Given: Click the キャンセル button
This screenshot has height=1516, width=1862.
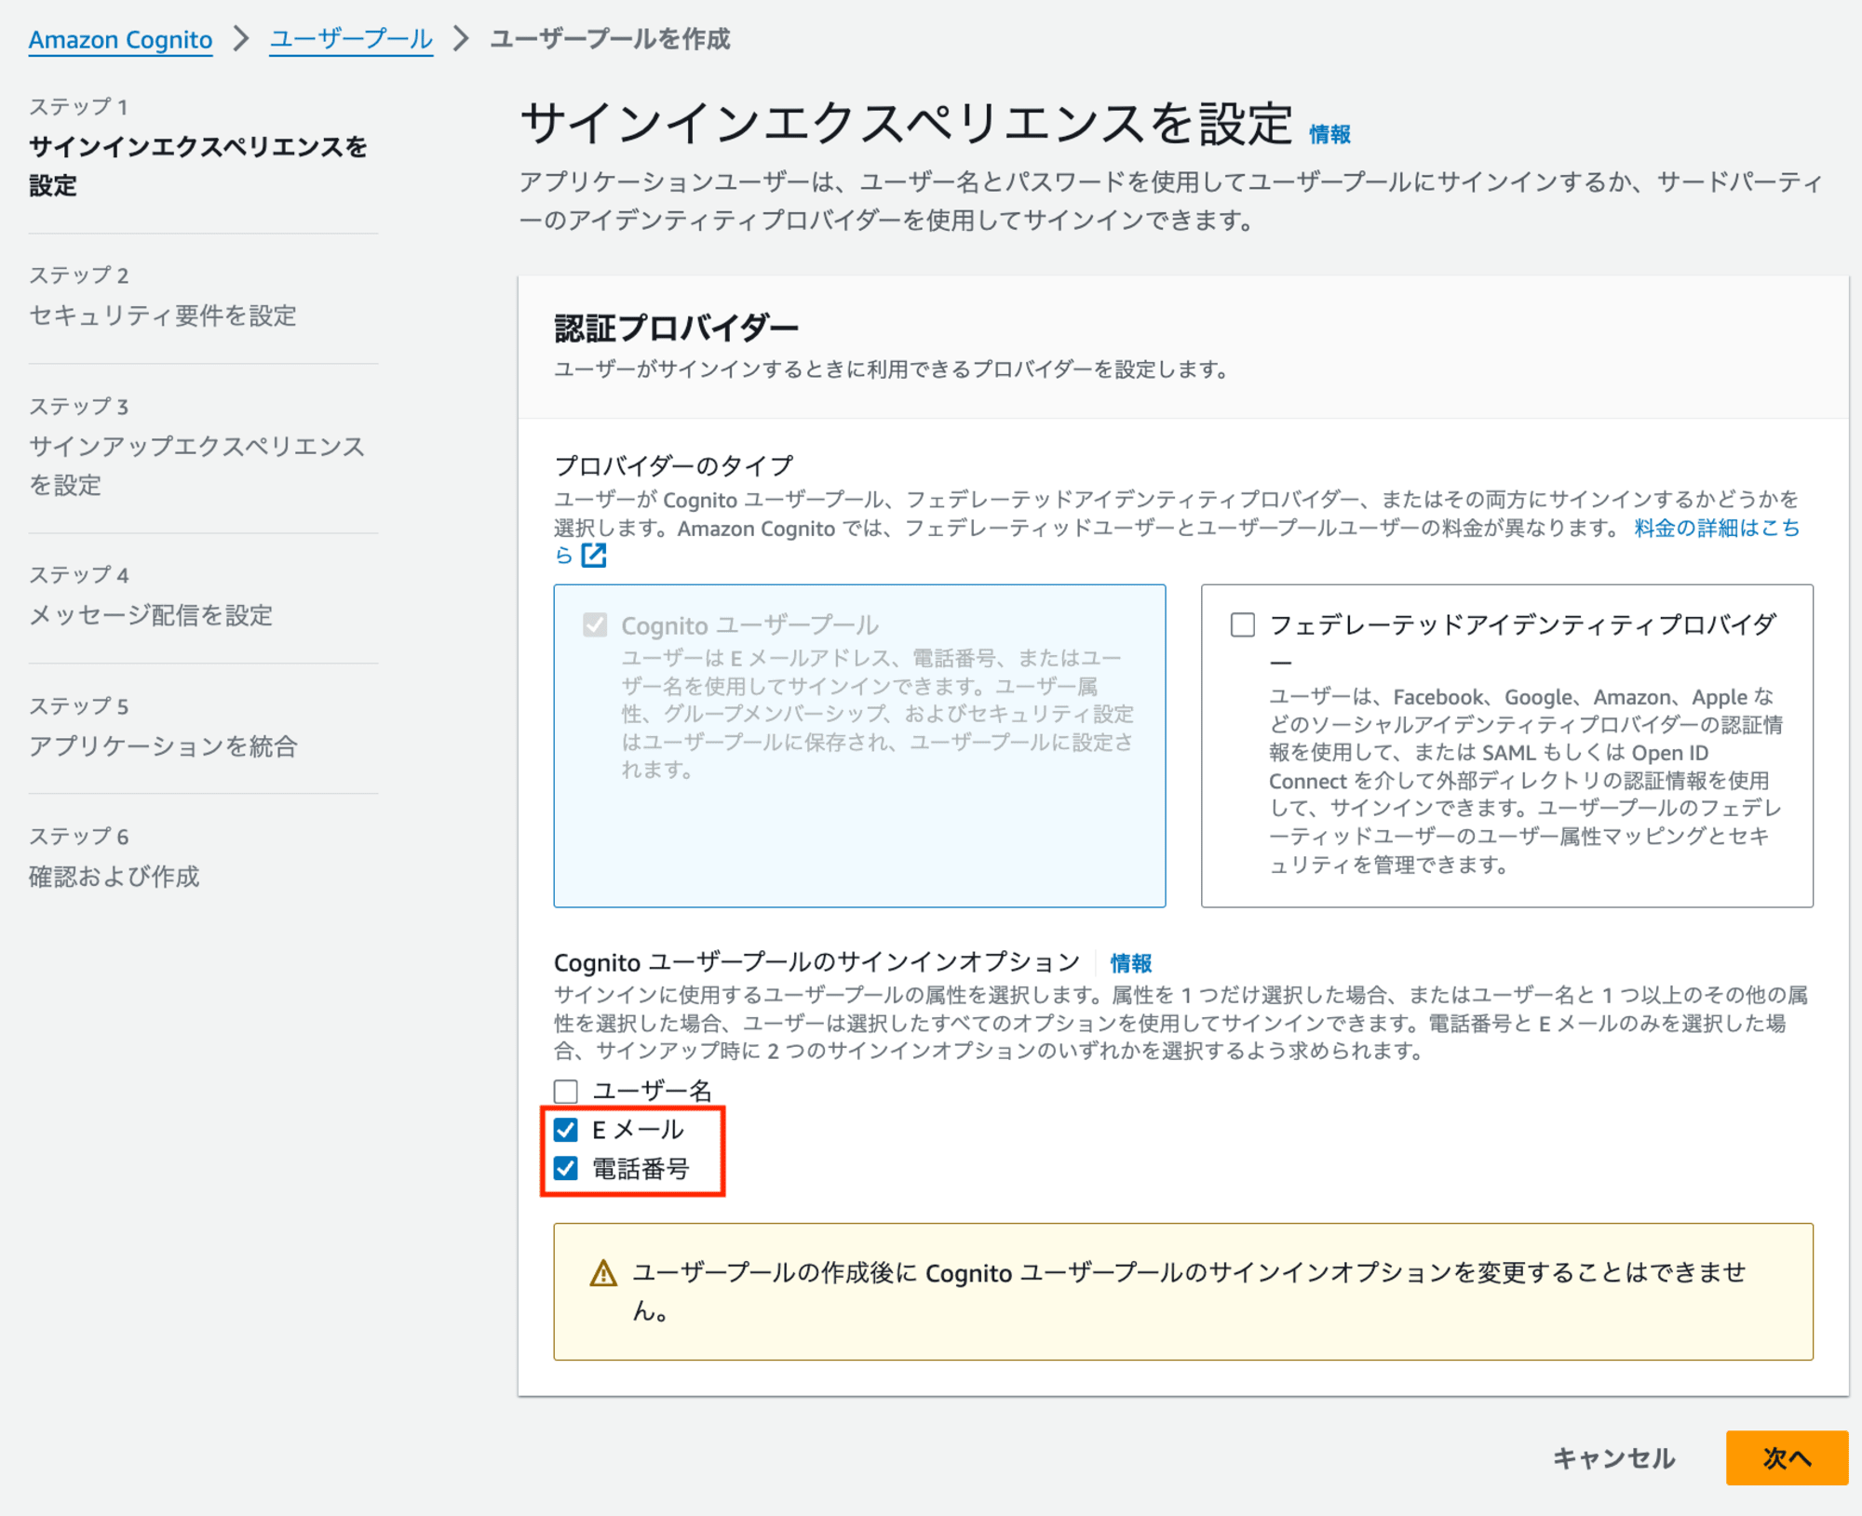Looking at the screenshot, I should [x=1613, y=1457].
